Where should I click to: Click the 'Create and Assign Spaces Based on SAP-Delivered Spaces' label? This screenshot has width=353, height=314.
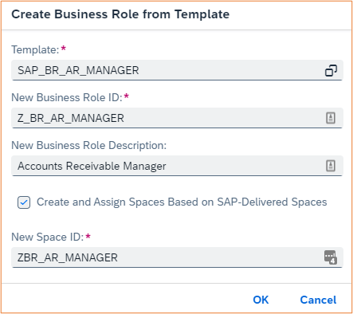pos(182,202)
